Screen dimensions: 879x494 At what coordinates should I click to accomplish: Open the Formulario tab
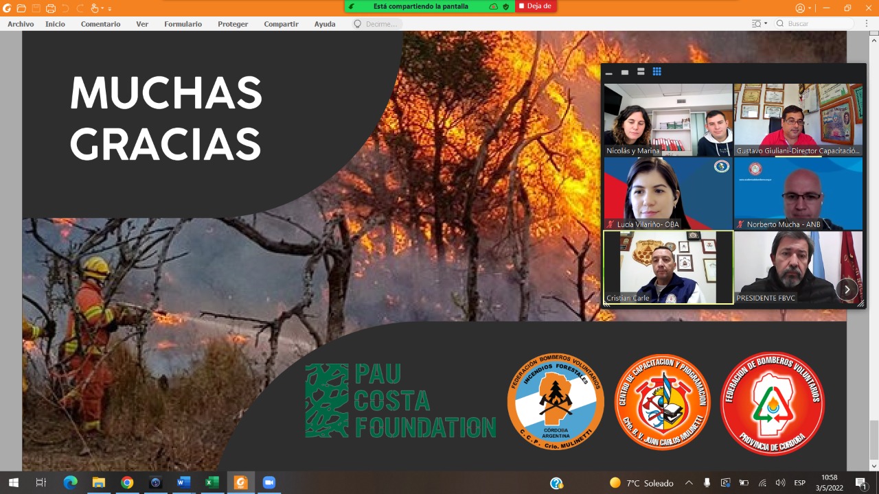coord(183,24)
